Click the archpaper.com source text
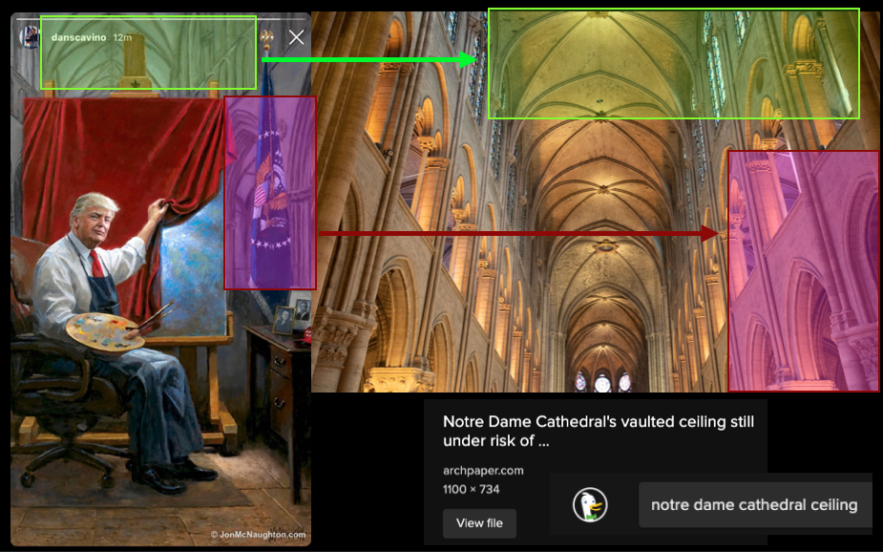This screenshot has height=552, width=883. [483, 470]
